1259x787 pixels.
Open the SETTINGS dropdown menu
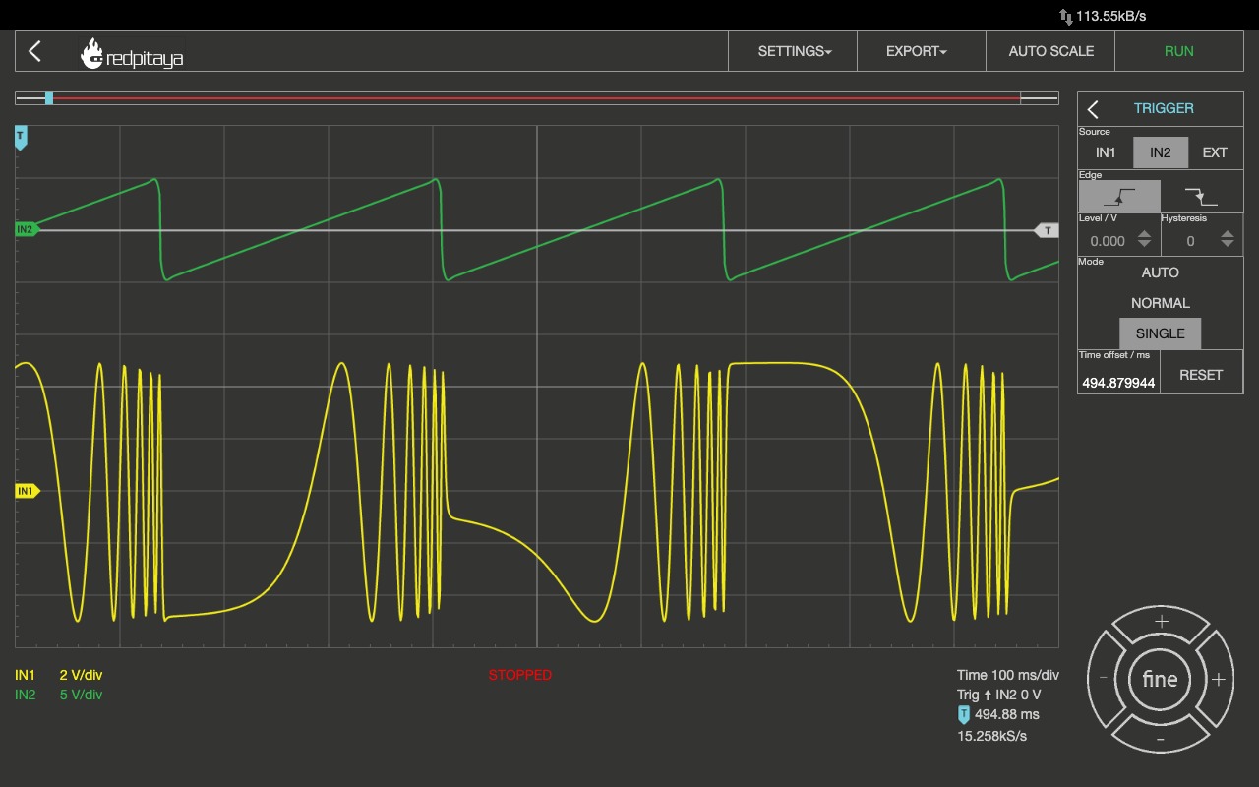[x=794, y=51]
